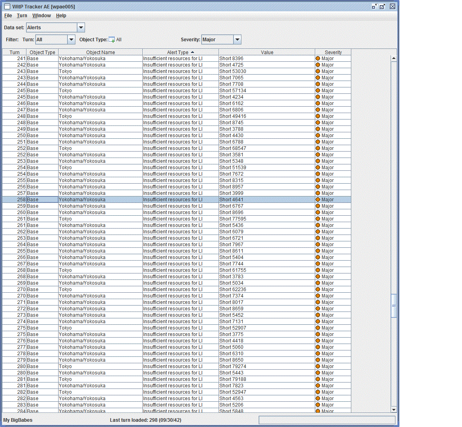Image resolution: width=462 pixels, height=427 pixels.
Task: Click the Object Type filter icon
Action: (111, 39)
